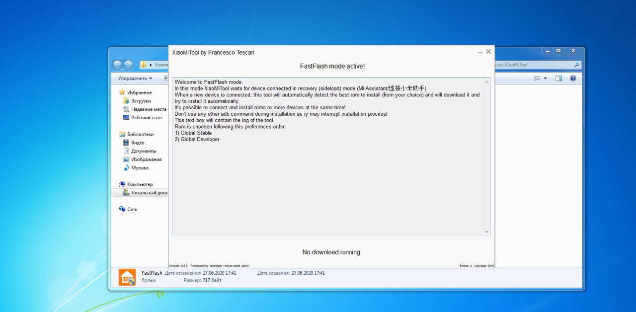Minimize the XiaoMiTool window
This screenshot has height=312, width=636.
480,52
